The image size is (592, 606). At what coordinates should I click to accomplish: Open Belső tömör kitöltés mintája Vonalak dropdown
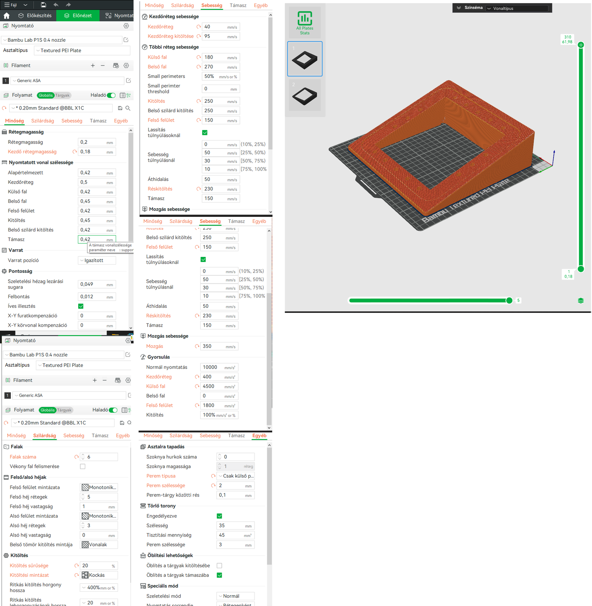pos(99,545)
